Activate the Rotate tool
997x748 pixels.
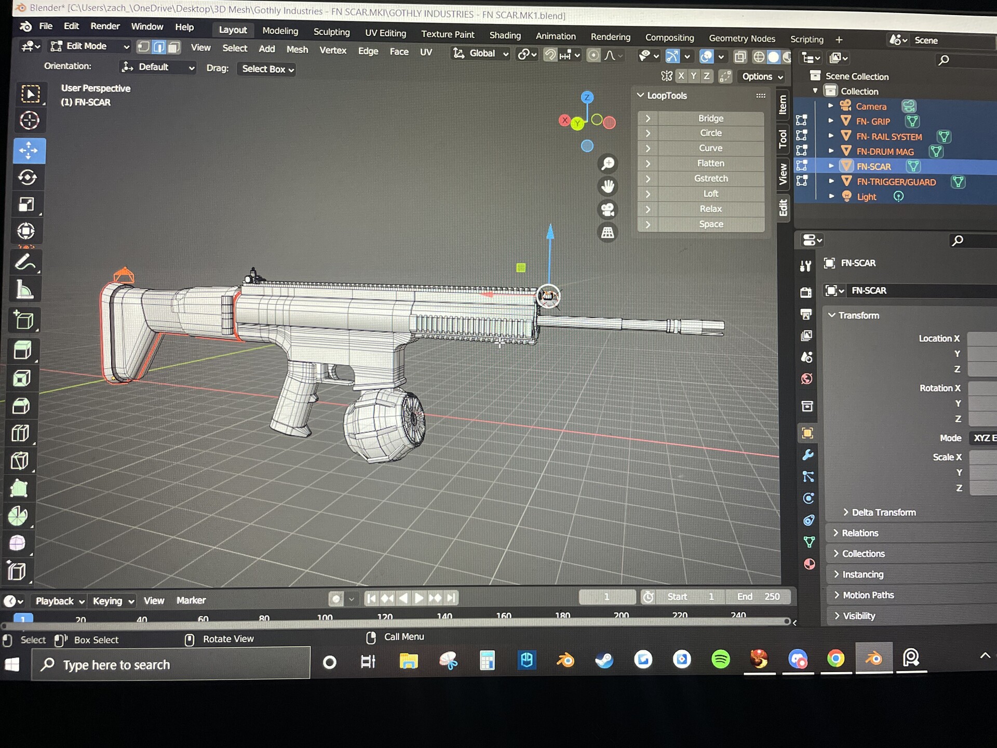(x=29, y=177)
